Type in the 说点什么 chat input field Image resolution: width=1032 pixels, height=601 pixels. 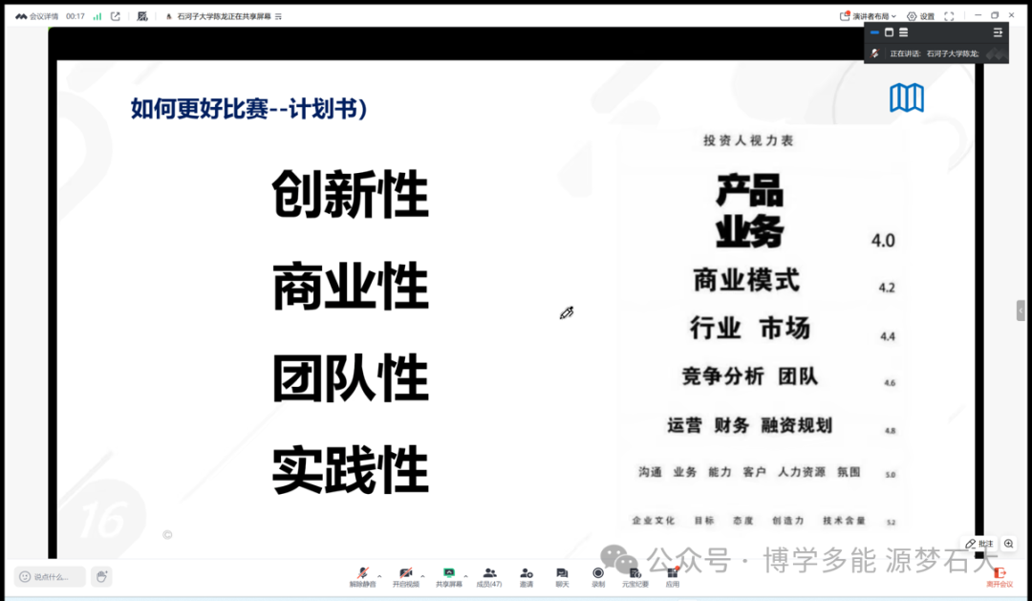pyautogui.click(x=51, y=576)
